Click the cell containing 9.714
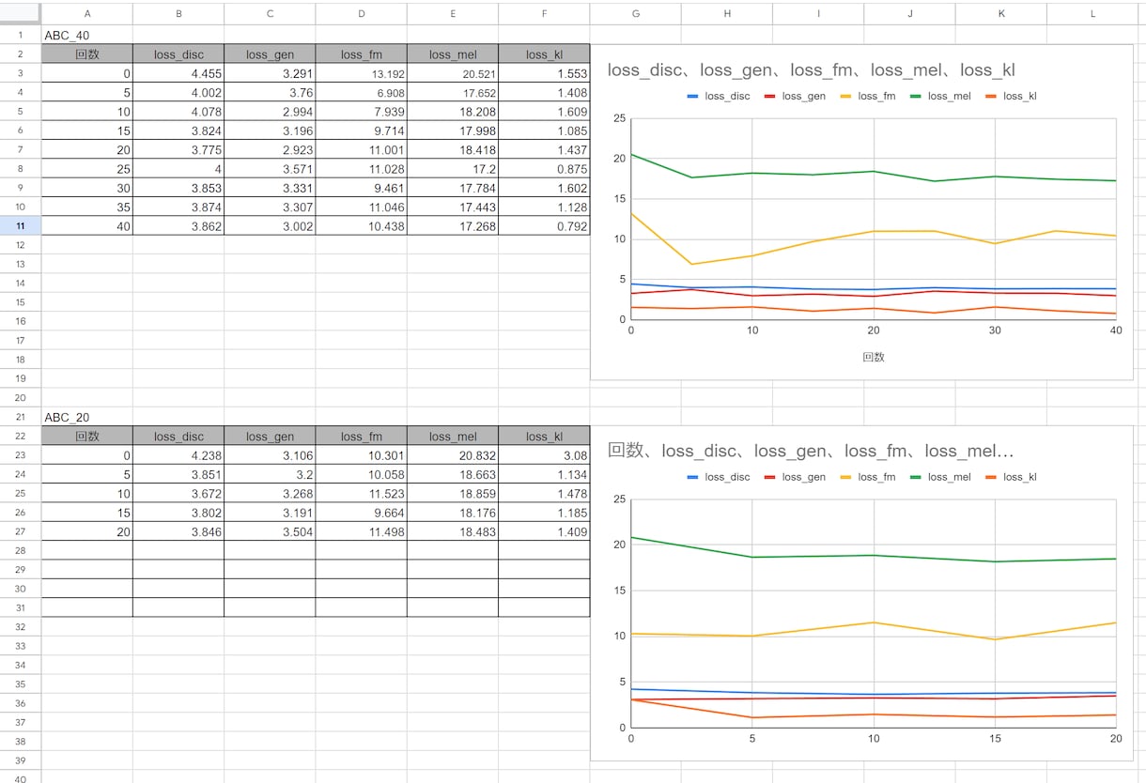 [361, 130]
